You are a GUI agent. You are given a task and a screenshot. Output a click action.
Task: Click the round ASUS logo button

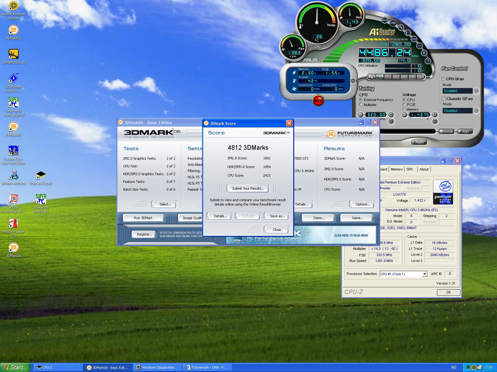tap(414, 39)
